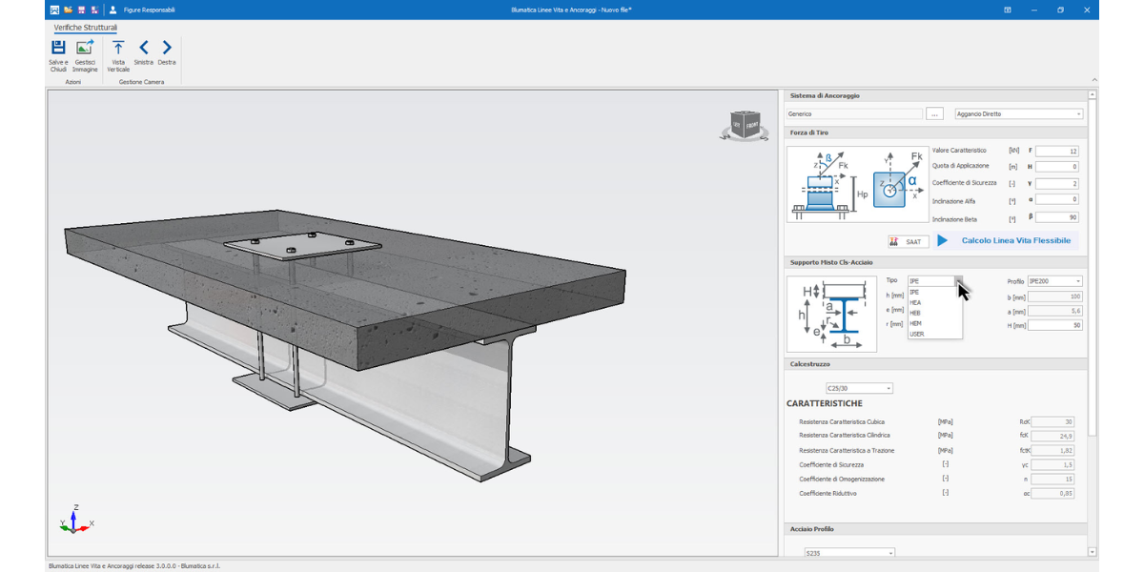The image size is (1144, 572).
Task: Click the open folder icon in title bar
Action: tap(68, 10)
